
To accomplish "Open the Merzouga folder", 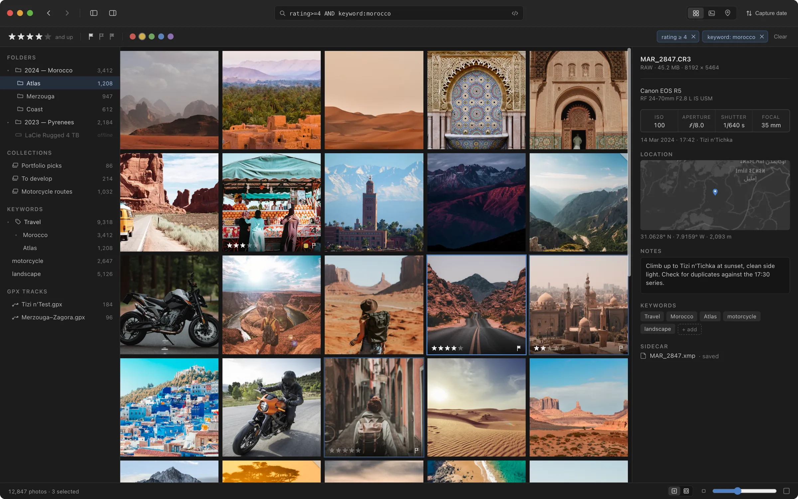I will click(60, 96).
